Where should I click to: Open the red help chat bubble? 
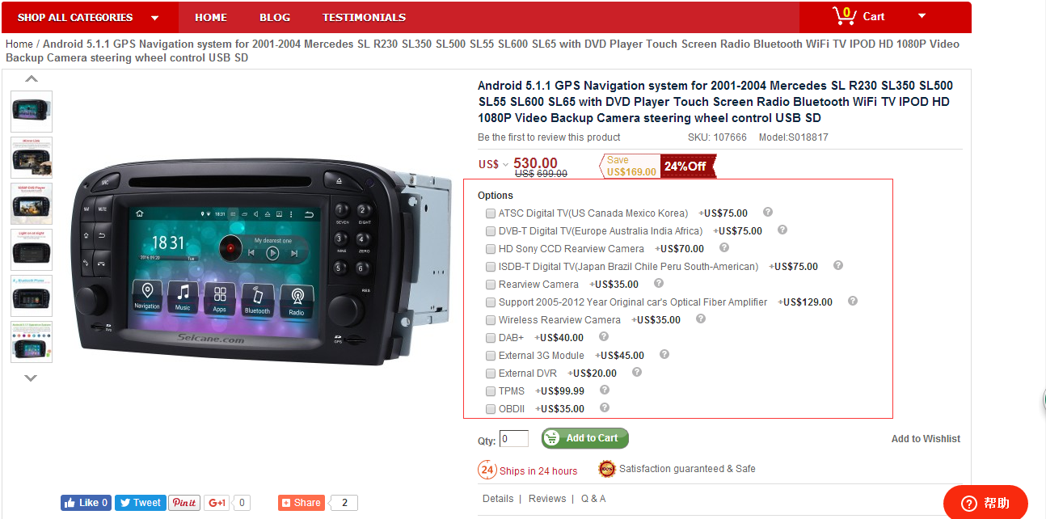pyautogui.click(x=985, y=503)
